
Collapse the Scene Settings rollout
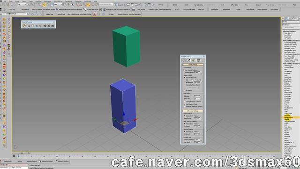[x=193, y=65]
